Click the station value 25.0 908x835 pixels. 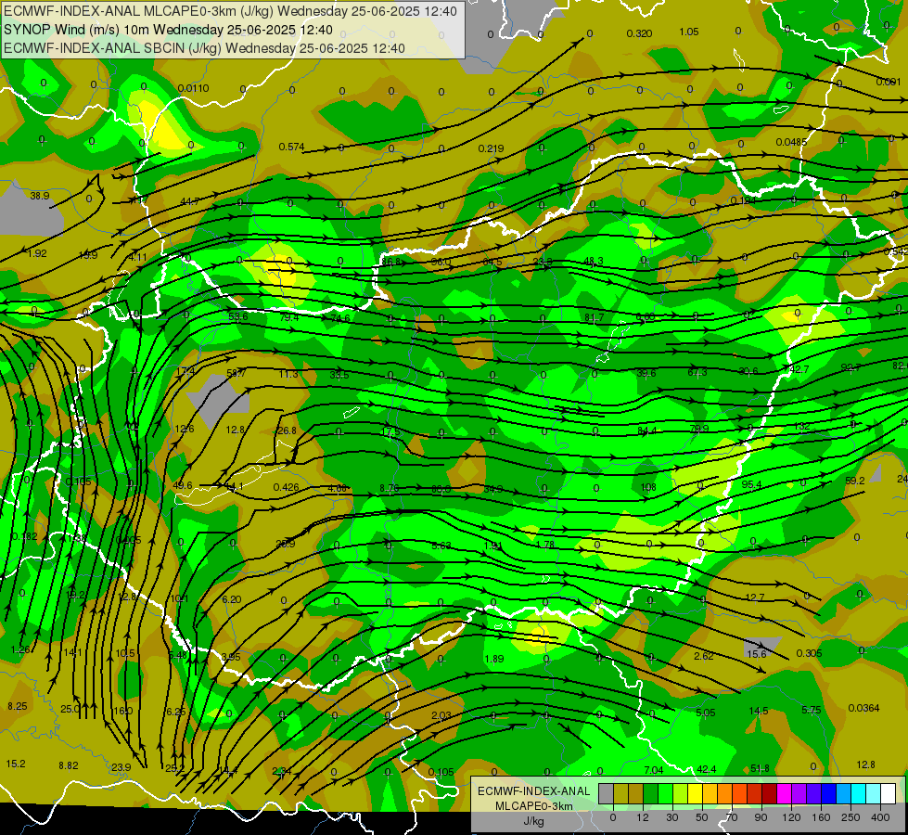tap(70, 708)
